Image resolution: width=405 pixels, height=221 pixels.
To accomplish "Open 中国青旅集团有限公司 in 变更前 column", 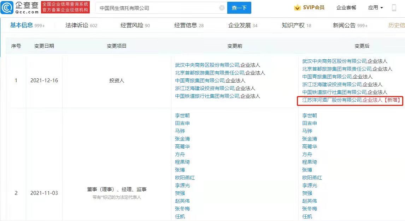I will [x=200, y=81].
